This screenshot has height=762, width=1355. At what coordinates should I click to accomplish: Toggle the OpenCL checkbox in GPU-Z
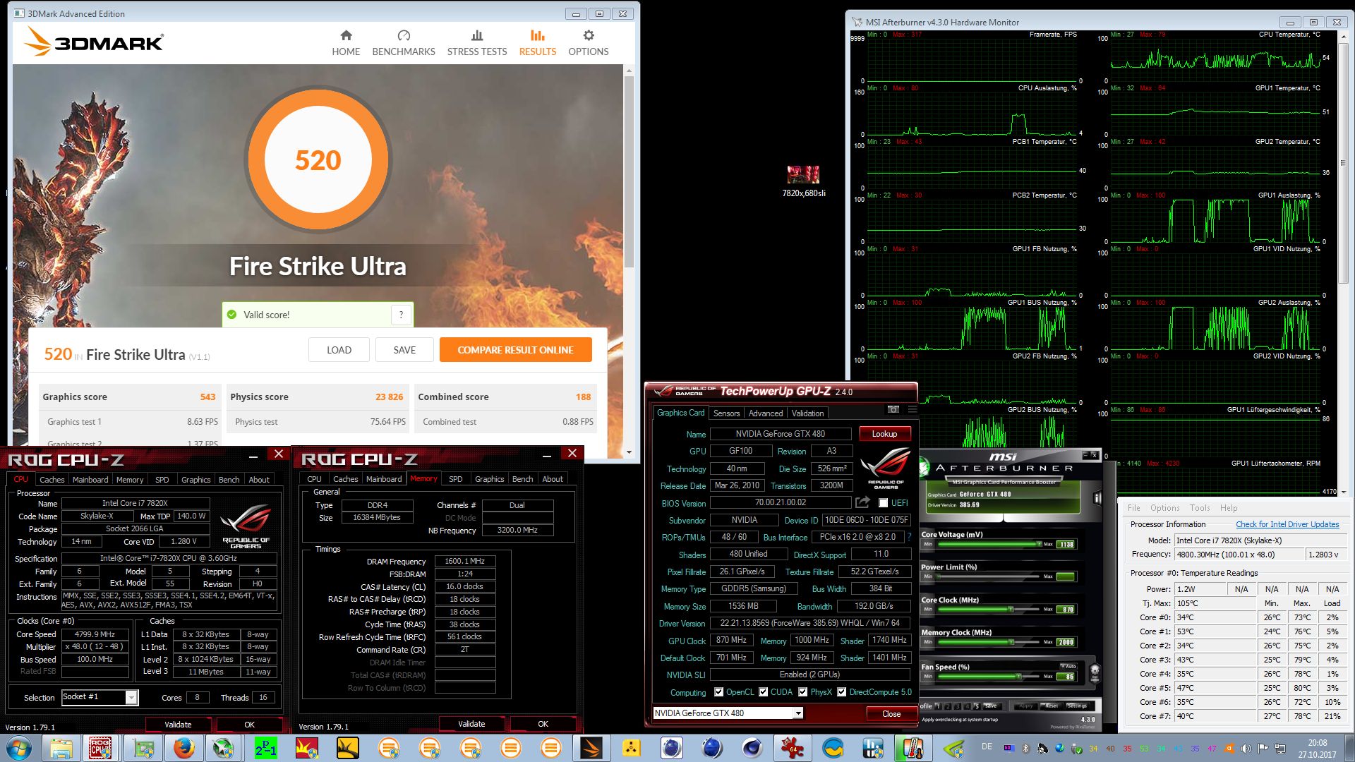pyautogui.click(x=718, y=692)
